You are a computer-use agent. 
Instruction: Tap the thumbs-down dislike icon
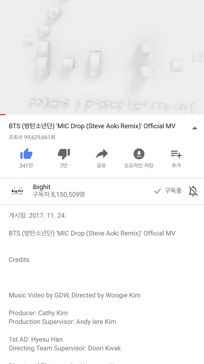pos(64,154)
